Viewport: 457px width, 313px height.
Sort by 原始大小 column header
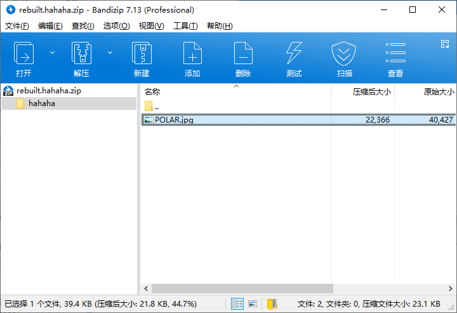(425, 92)
